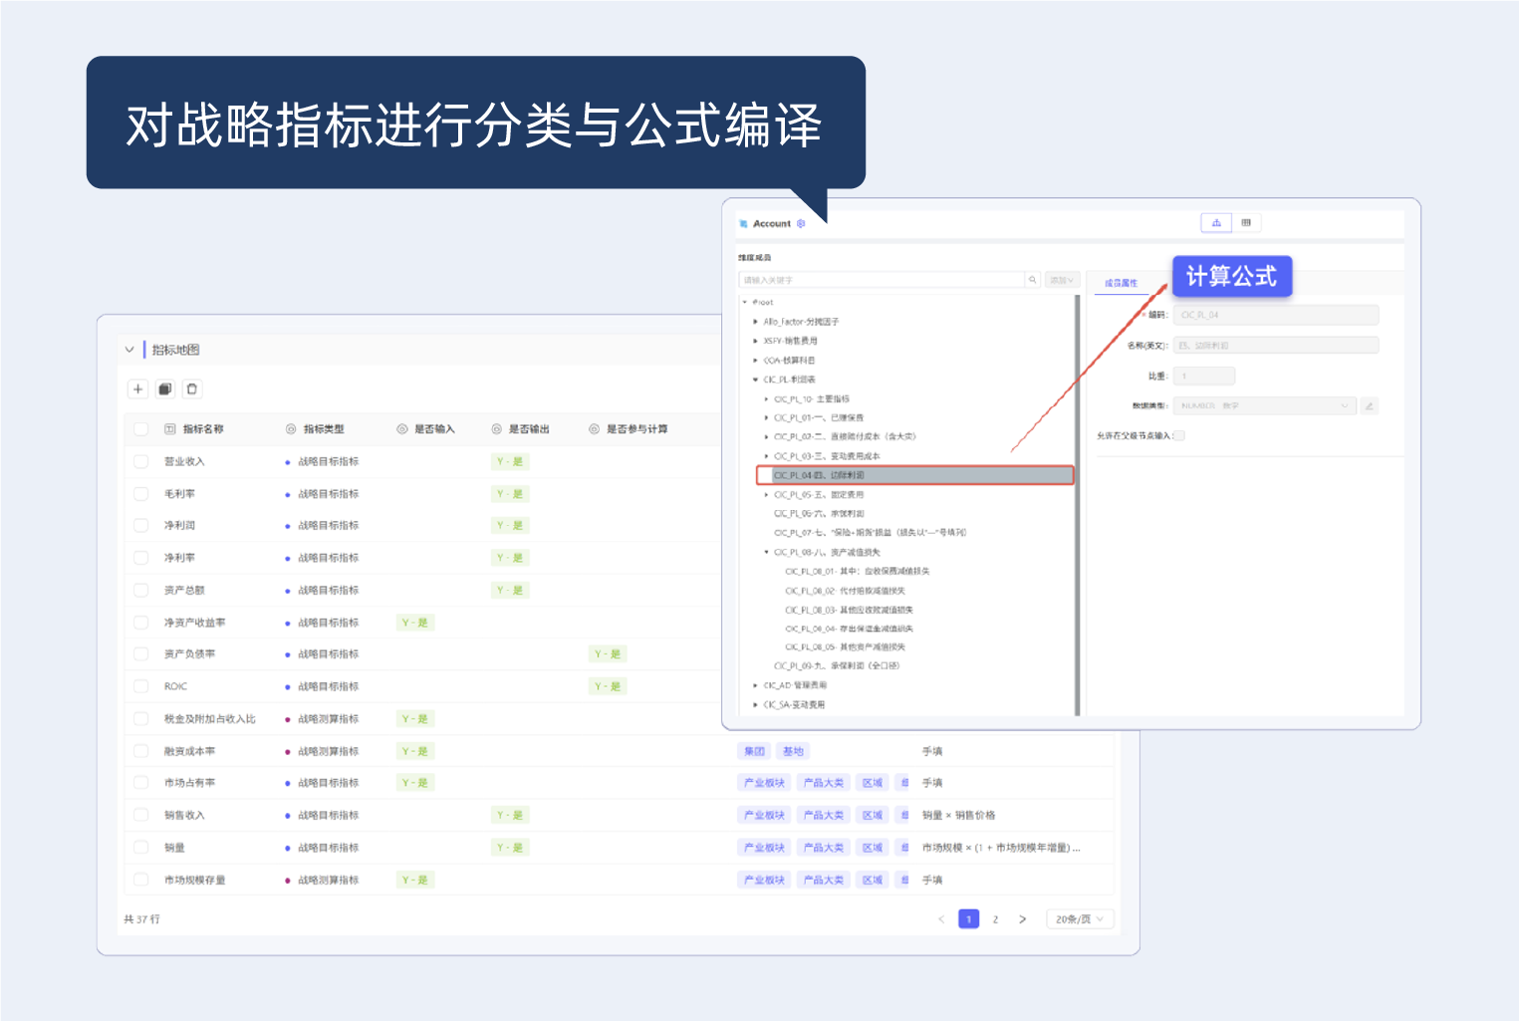Click the copy icon in the indicator map toolbar

165,388
